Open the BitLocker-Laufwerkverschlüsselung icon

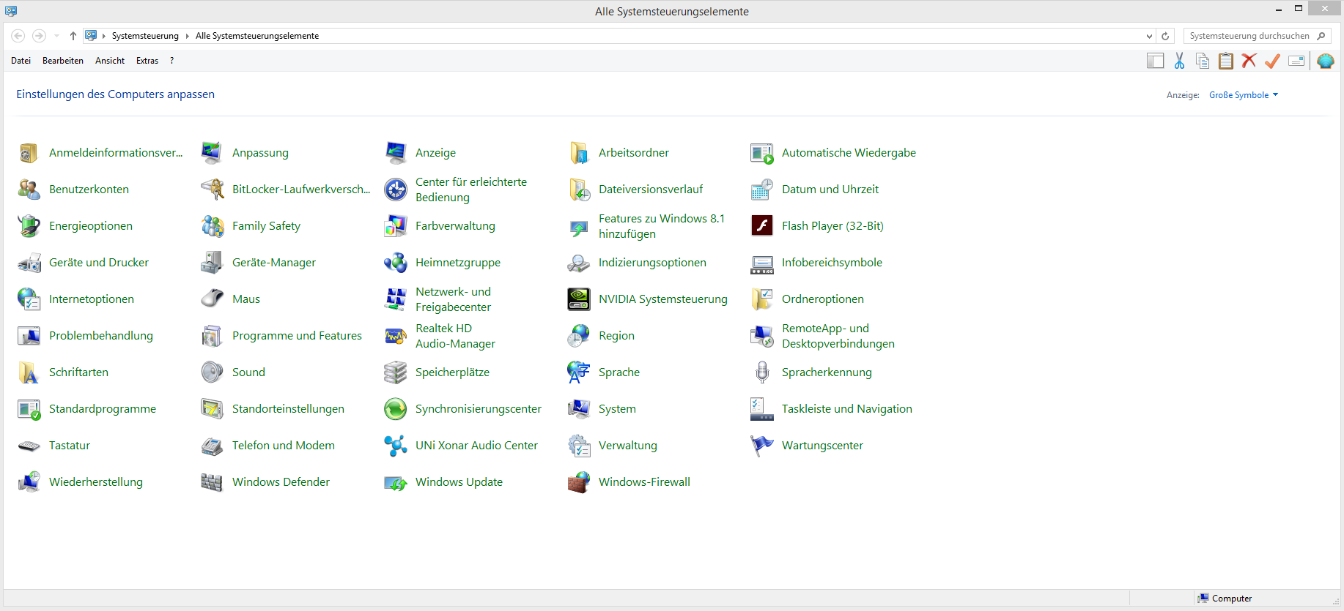click(x=212, y=190)
